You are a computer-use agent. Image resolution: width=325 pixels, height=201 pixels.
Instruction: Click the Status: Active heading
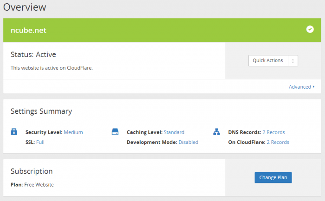33,54
